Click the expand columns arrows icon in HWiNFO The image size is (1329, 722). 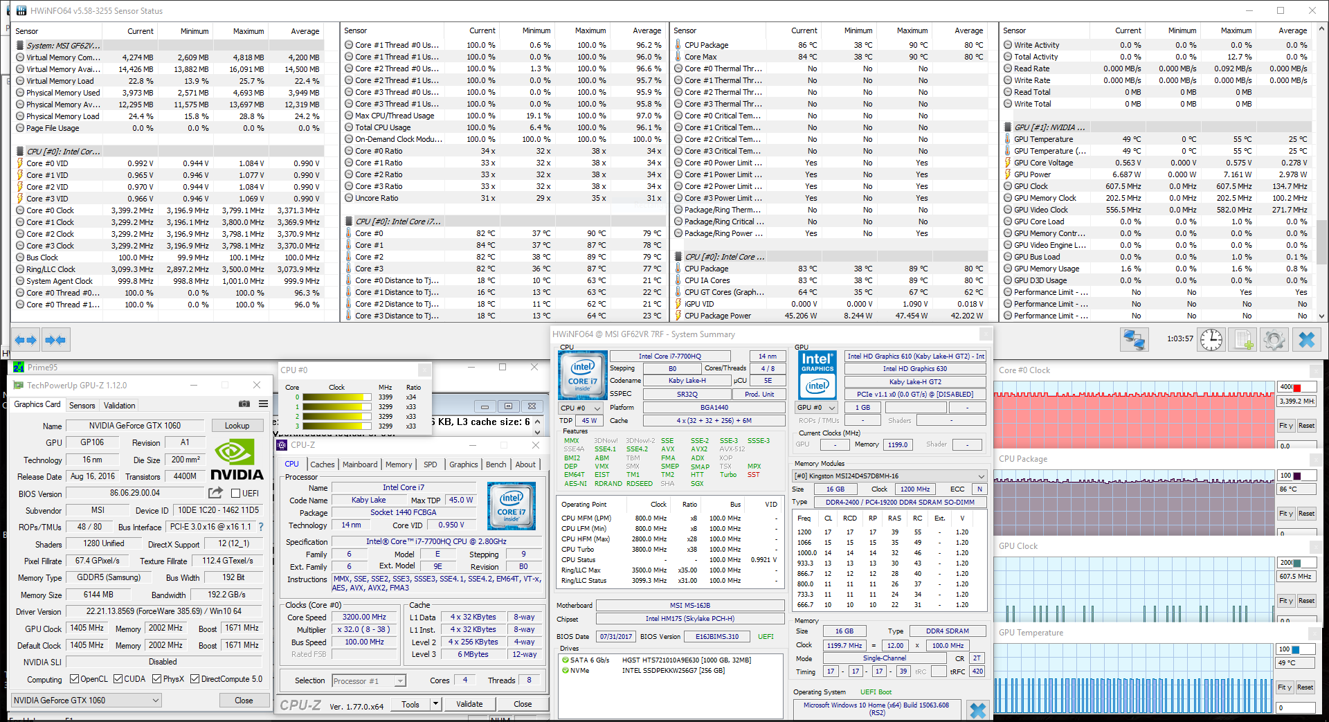[x=26, y=340]
